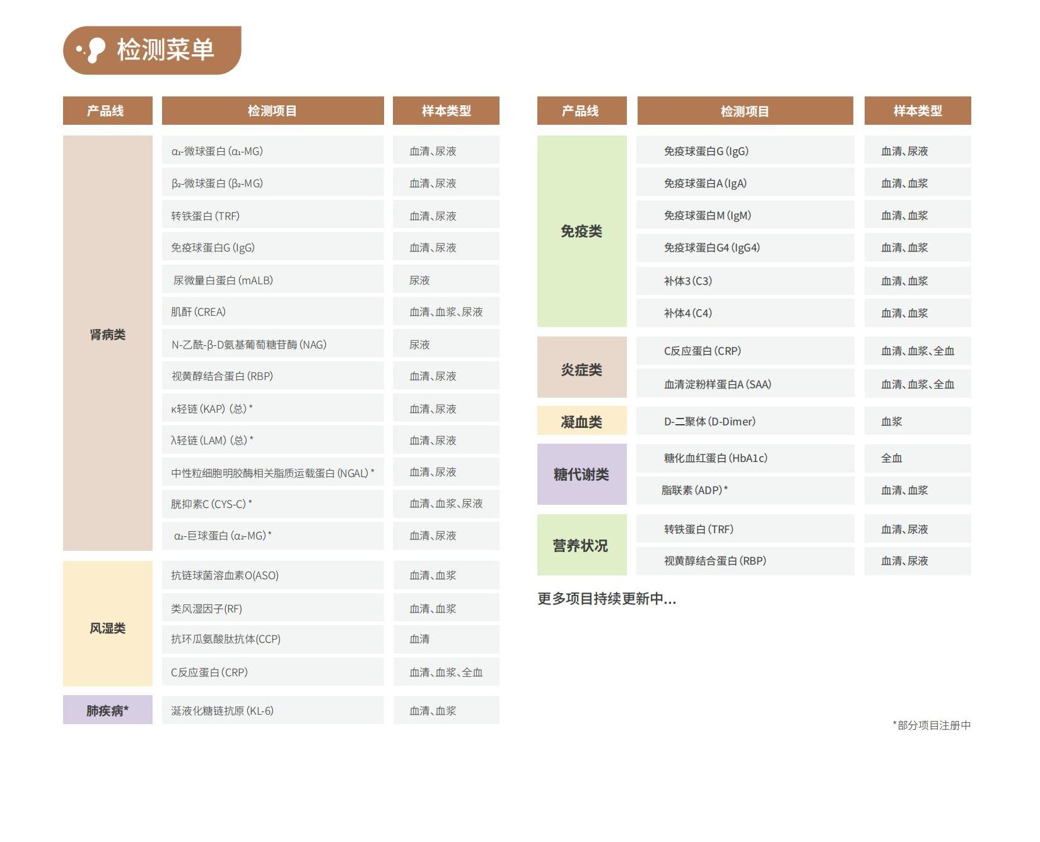This screenshot has width=1040, height=842.
Task: Click the 检测菜单 title text
Action: (x=165, y=50)
